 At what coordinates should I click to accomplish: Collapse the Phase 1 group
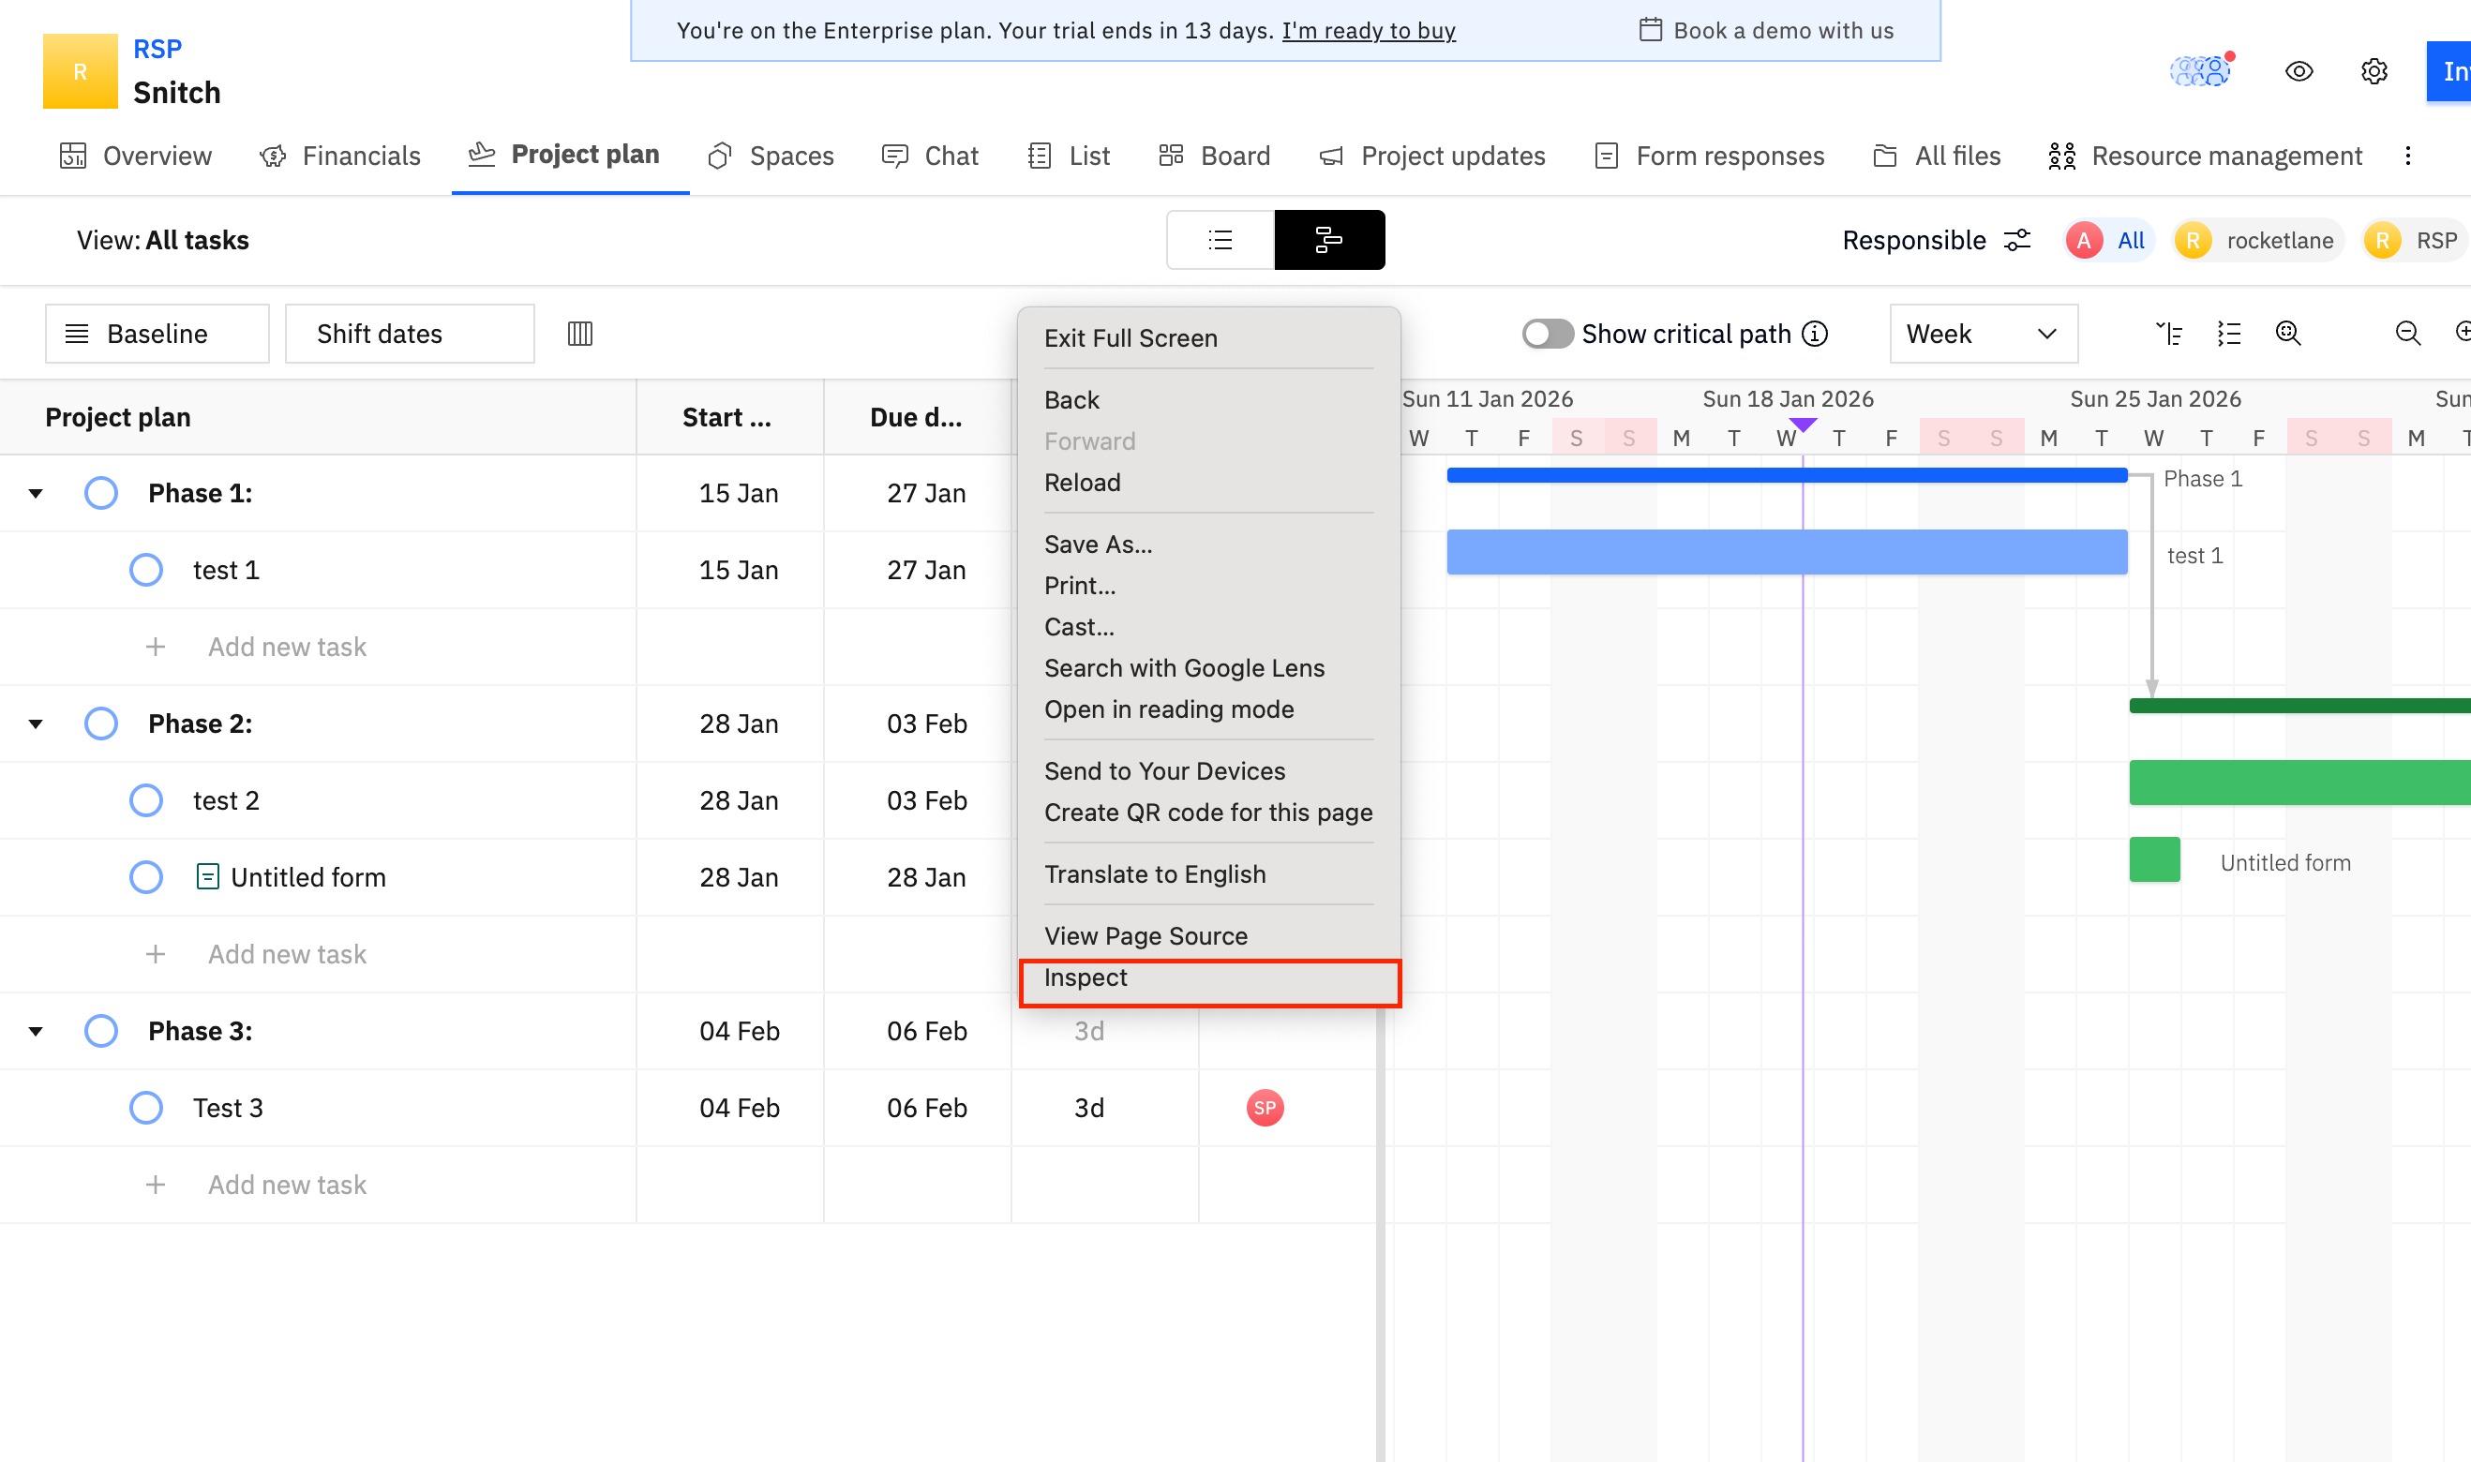point(37,493)
